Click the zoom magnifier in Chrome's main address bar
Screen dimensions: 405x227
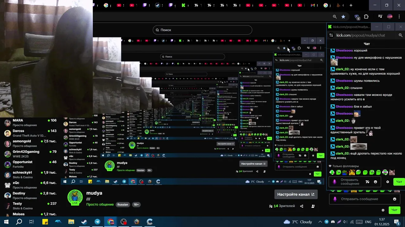pos(335,17)
